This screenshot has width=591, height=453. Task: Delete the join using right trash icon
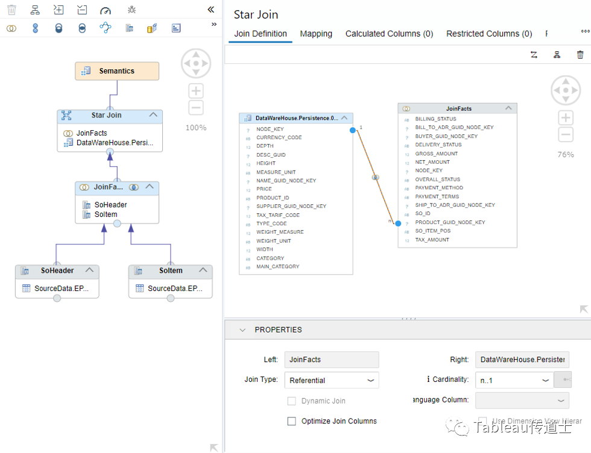[x=580, y=55]
